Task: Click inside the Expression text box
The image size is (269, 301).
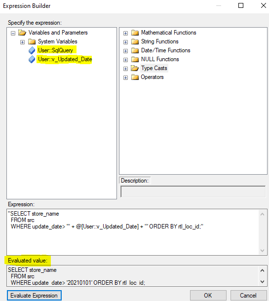Action: pyautogui.click(x=132, y=232)
